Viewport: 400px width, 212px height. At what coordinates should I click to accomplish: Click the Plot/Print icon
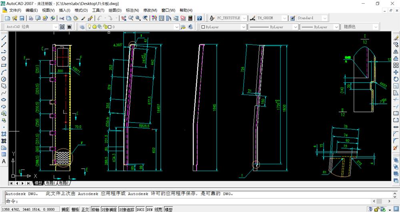tap(30, 18)
